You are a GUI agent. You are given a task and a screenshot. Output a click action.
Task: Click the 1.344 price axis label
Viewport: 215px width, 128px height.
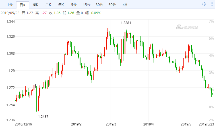tap(11, 22)
